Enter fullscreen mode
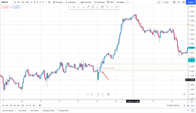 (179, 2)
